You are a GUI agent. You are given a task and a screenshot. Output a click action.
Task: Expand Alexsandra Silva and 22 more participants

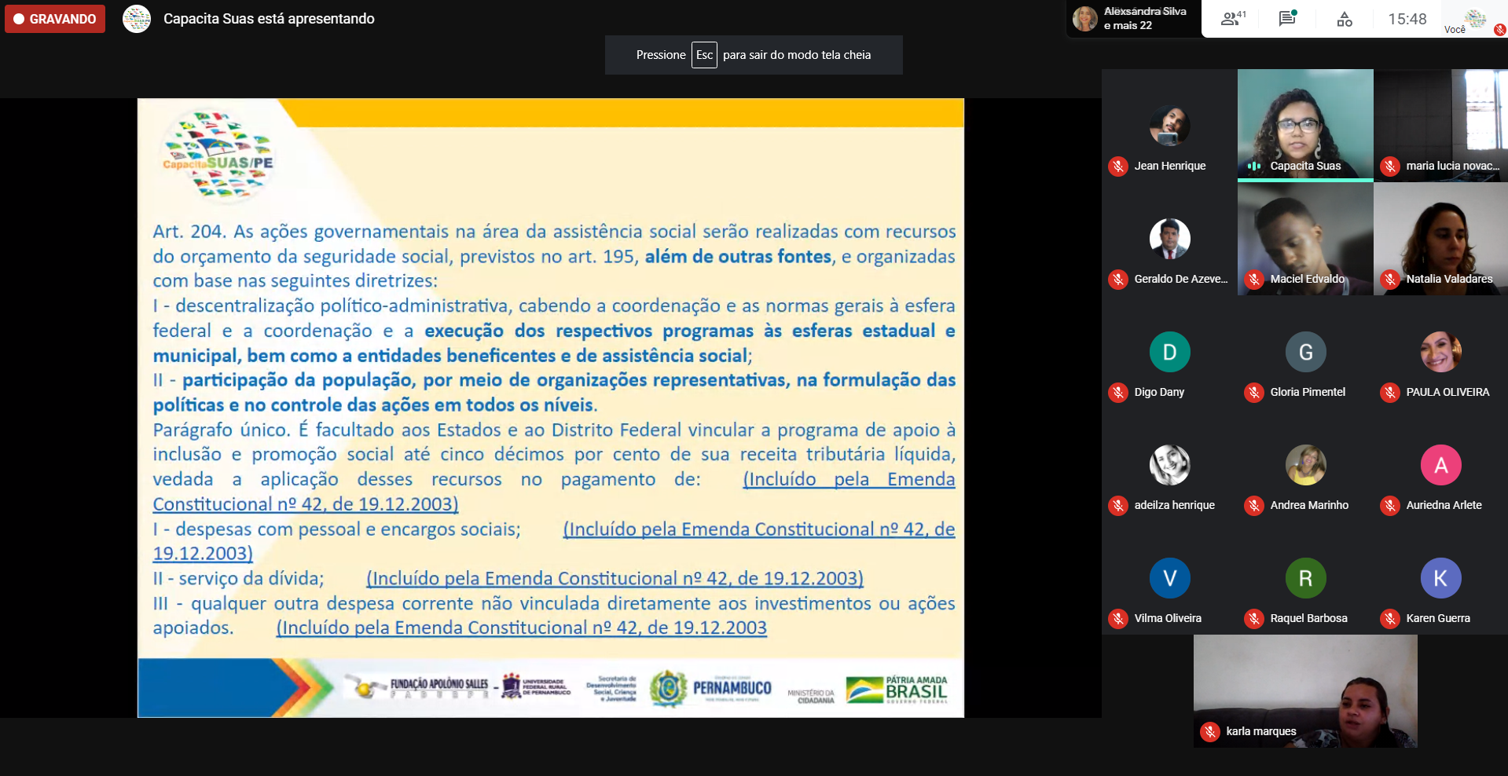[x=1132, y=19]
